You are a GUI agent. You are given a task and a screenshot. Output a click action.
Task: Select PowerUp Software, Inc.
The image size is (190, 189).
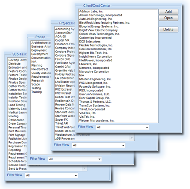coord(95,87)
